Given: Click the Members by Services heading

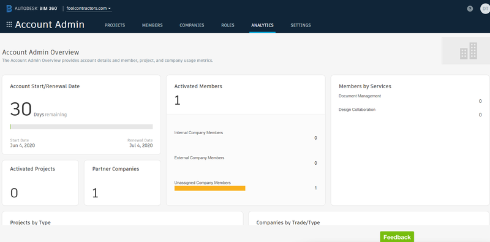Looking at the screenshot, I should [x=365, y=86].
